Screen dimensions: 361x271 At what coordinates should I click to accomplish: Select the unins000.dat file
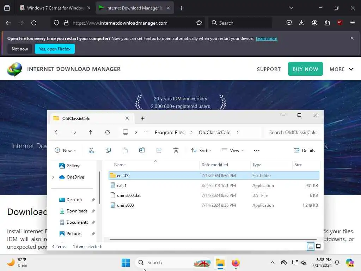coord(214,195)
